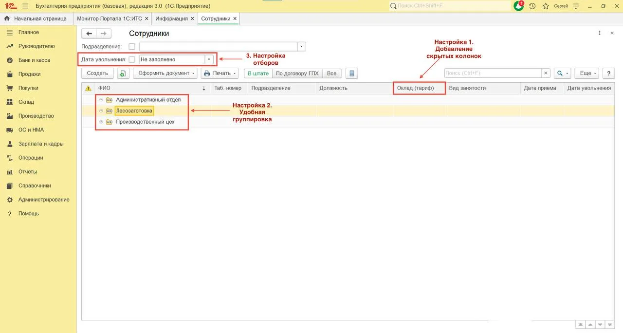This screenshot has width=623, height=333.
Task: Open the Подразделение field dropdown arrow
Action: click(302, 47)
